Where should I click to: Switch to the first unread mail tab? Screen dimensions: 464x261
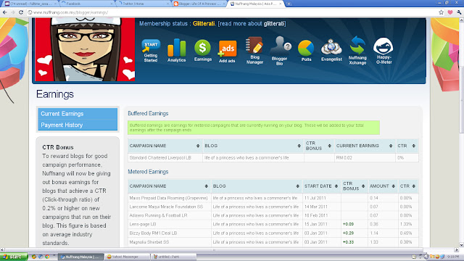point(30,4)
